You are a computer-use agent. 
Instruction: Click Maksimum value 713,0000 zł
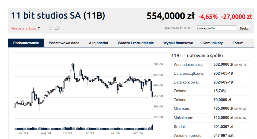223,118
